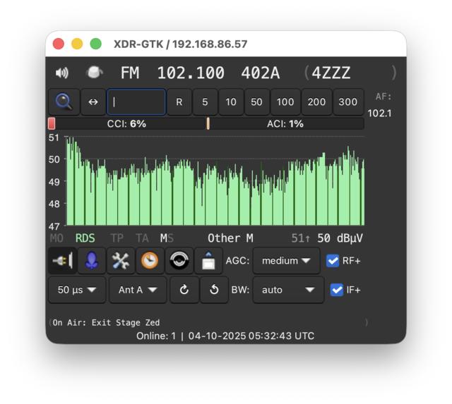The image size is (452, 404).
Task: Click the MS music/speech indicator
Action: pos(167,238)
